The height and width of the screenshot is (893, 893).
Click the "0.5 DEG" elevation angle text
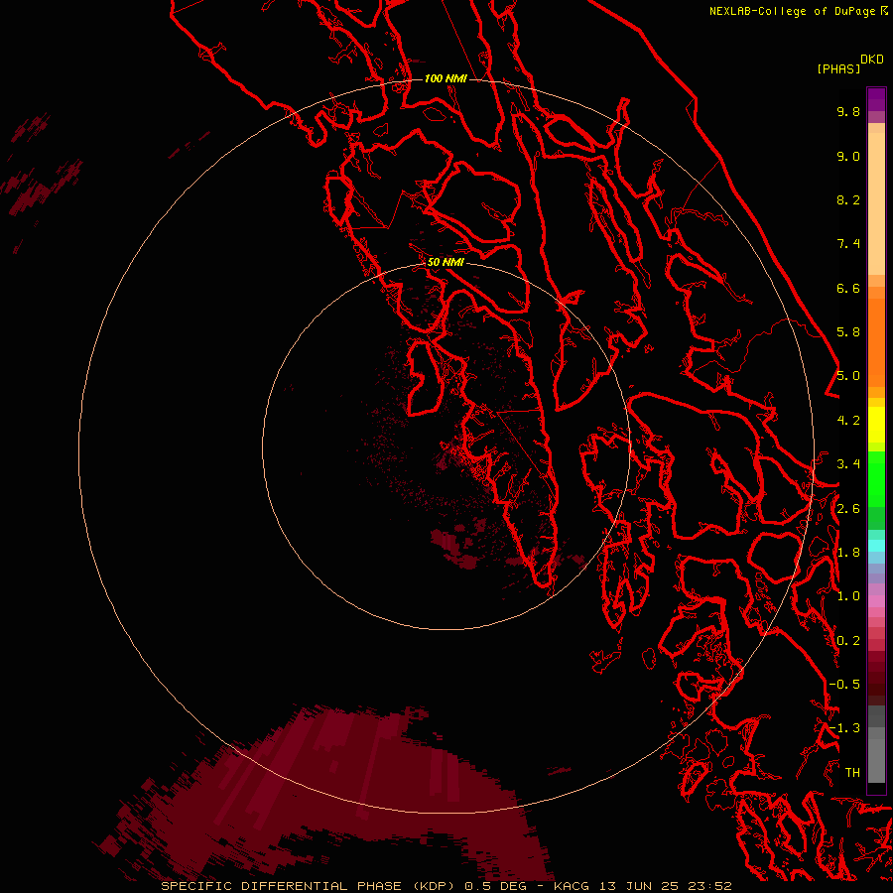pyautogui.click(x=495, y=886)
